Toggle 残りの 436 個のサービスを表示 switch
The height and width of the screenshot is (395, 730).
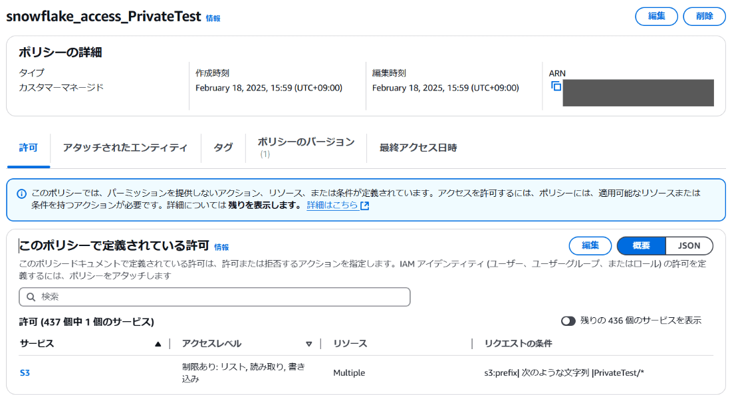(568, 321)
